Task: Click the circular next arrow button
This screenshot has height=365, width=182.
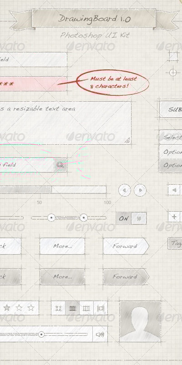Action: 140,190
